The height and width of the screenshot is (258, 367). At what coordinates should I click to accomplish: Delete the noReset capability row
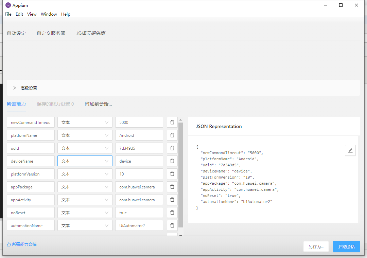pos(172,213)
